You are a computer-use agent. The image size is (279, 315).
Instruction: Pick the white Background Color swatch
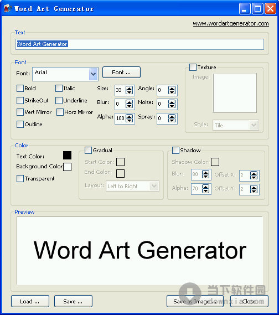pyautogui.click(x=67, y=167)
